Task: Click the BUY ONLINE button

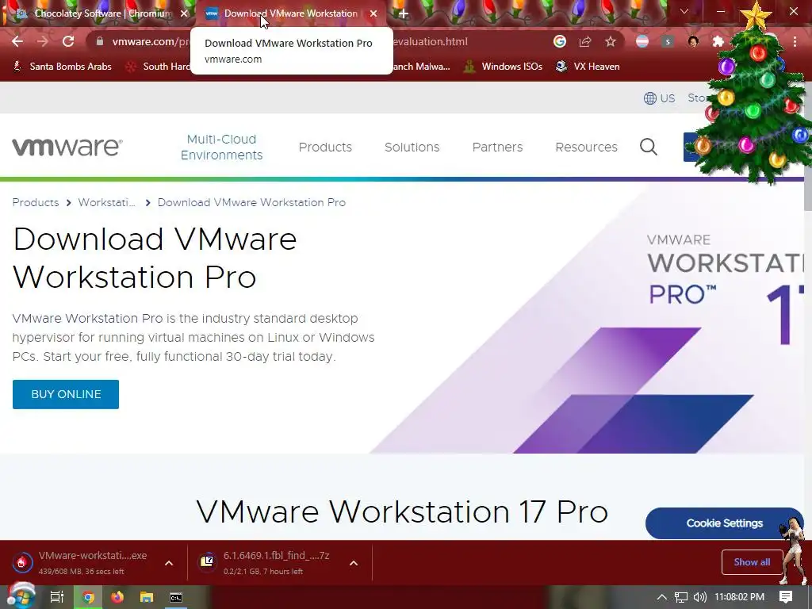Action: click(x=66, y=394)
